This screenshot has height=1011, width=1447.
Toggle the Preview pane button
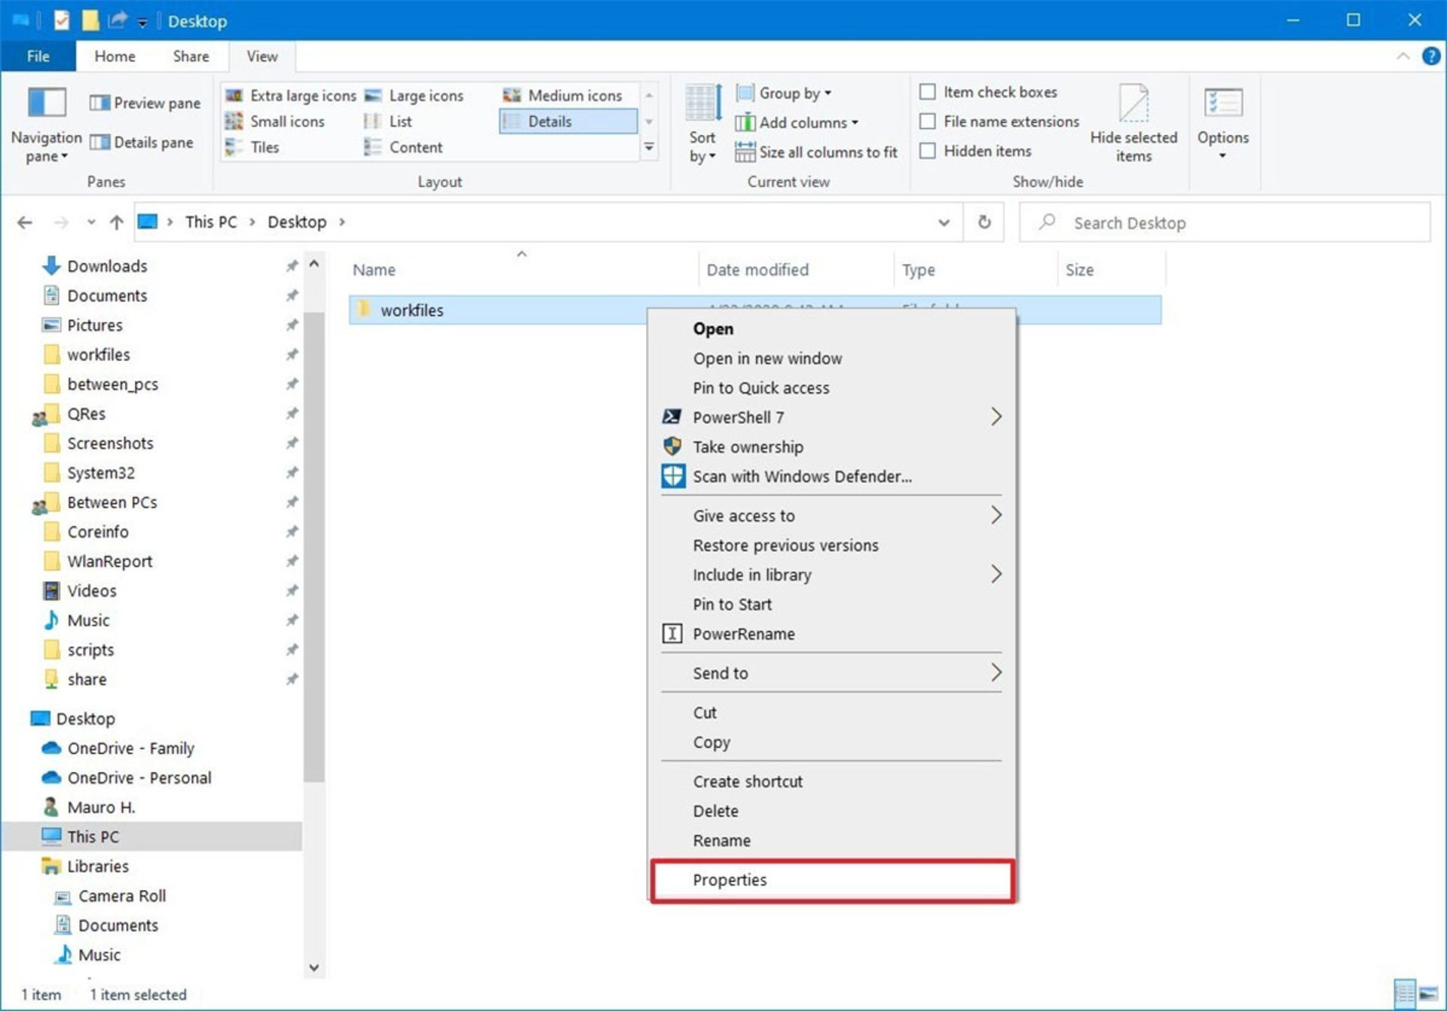(145, 103)
